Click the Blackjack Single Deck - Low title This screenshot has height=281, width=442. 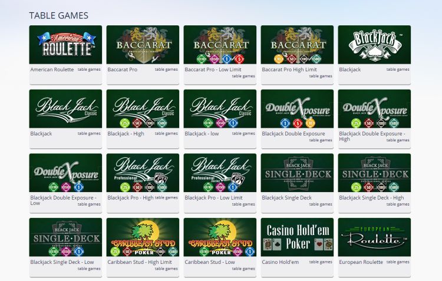point(62,262)
